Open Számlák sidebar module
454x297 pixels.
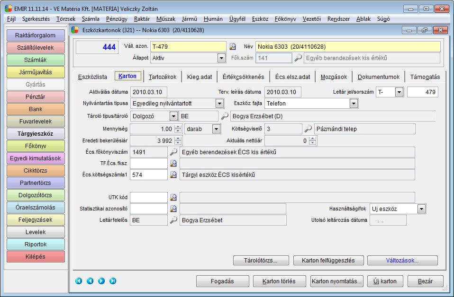tap(36, 60)
